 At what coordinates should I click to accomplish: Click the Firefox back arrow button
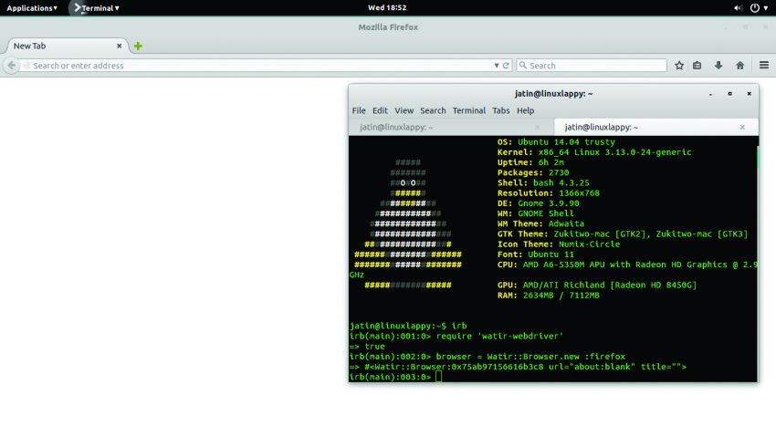point(11,66)
